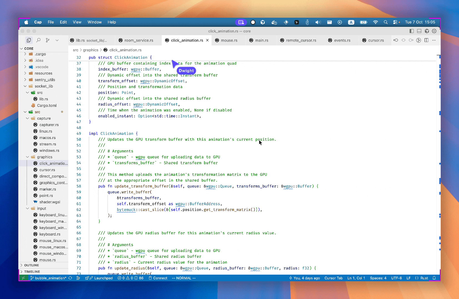Open the Source Control view icon
This screenshot has width=459, height=299.
click(48, 40)
